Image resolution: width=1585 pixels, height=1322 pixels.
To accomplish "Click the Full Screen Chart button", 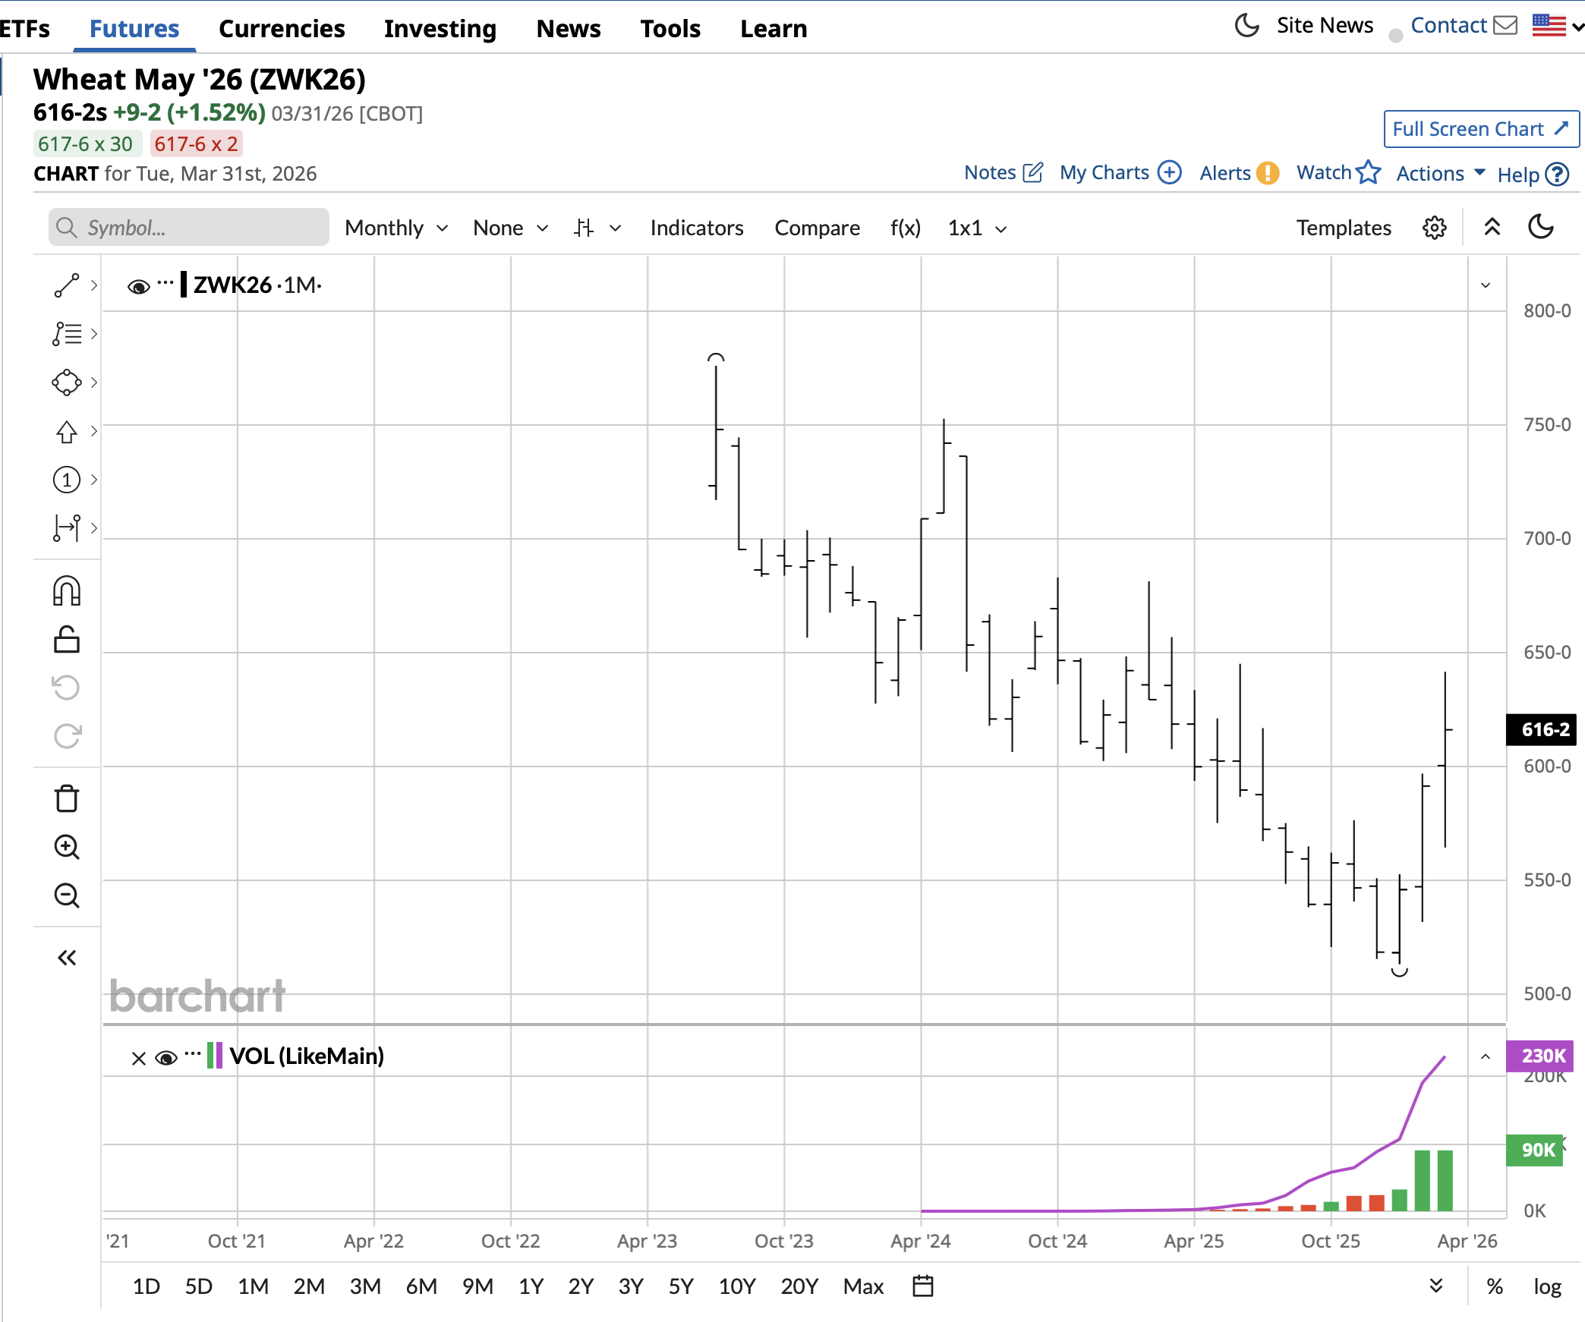I will point(1481,129).
